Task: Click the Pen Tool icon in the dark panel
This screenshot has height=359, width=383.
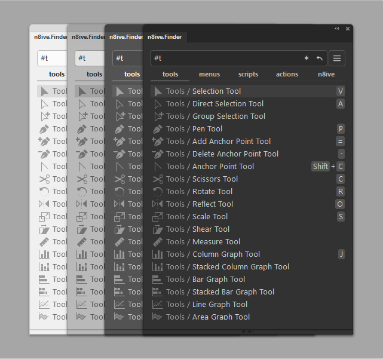Action: click(x=158, y=129)
